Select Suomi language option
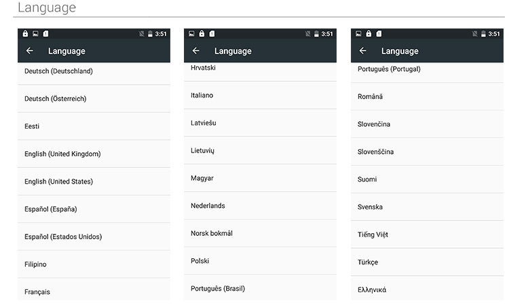This screenshot has width=509, height=307. click(367, 180)
